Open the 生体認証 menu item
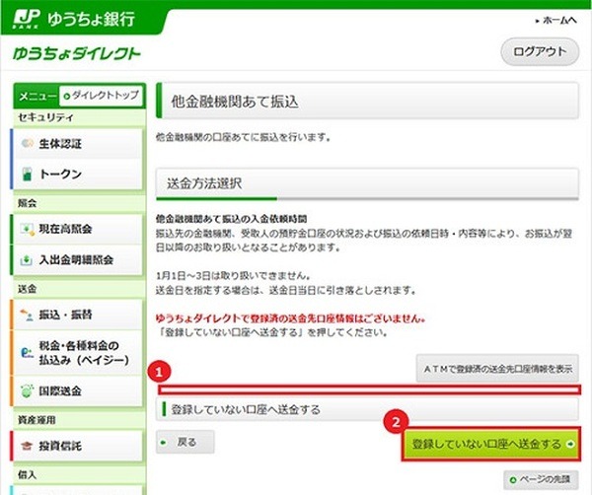 (x=77, y=144)
